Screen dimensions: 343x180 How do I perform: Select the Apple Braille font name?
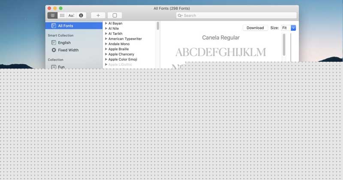[x=119, y=49]
